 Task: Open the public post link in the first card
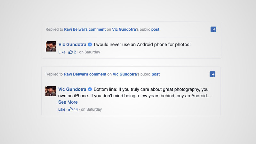(155, 29)
